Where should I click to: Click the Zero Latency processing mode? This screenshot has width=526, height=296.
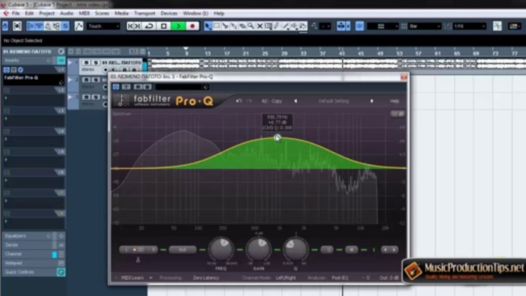coord(206,278)
